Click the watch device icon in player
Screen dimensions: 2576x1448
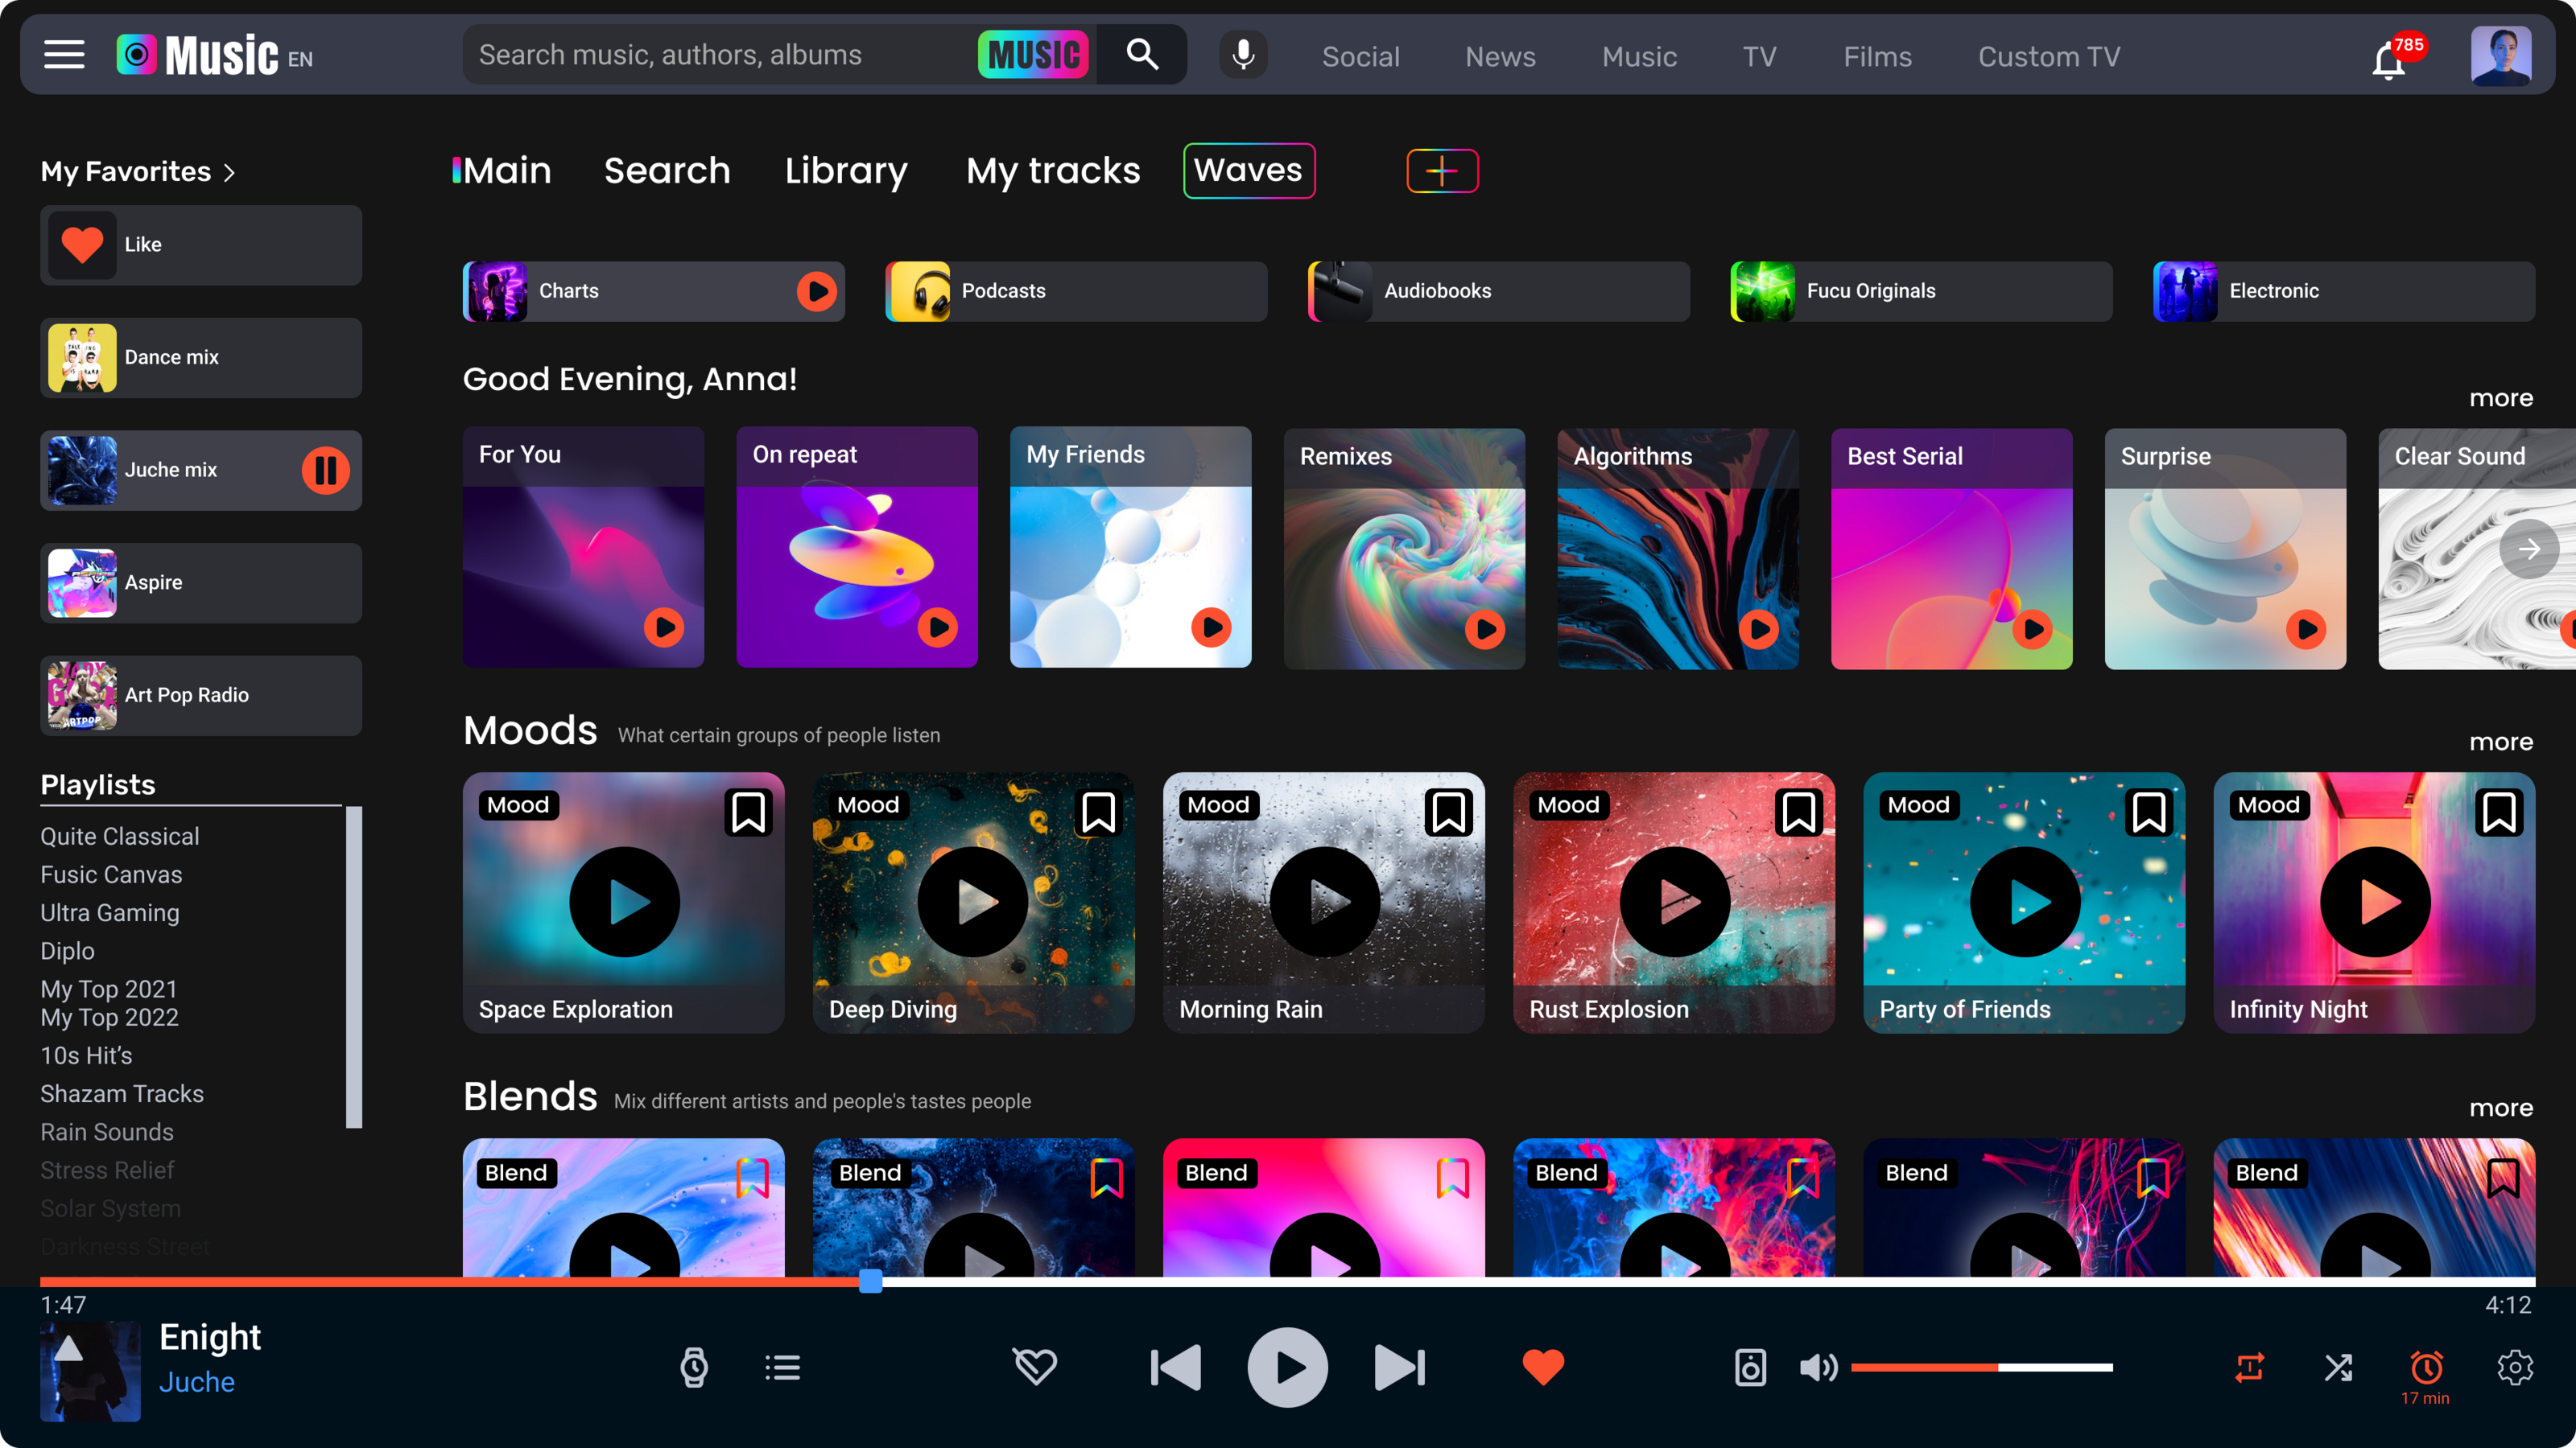(694, 1367)
